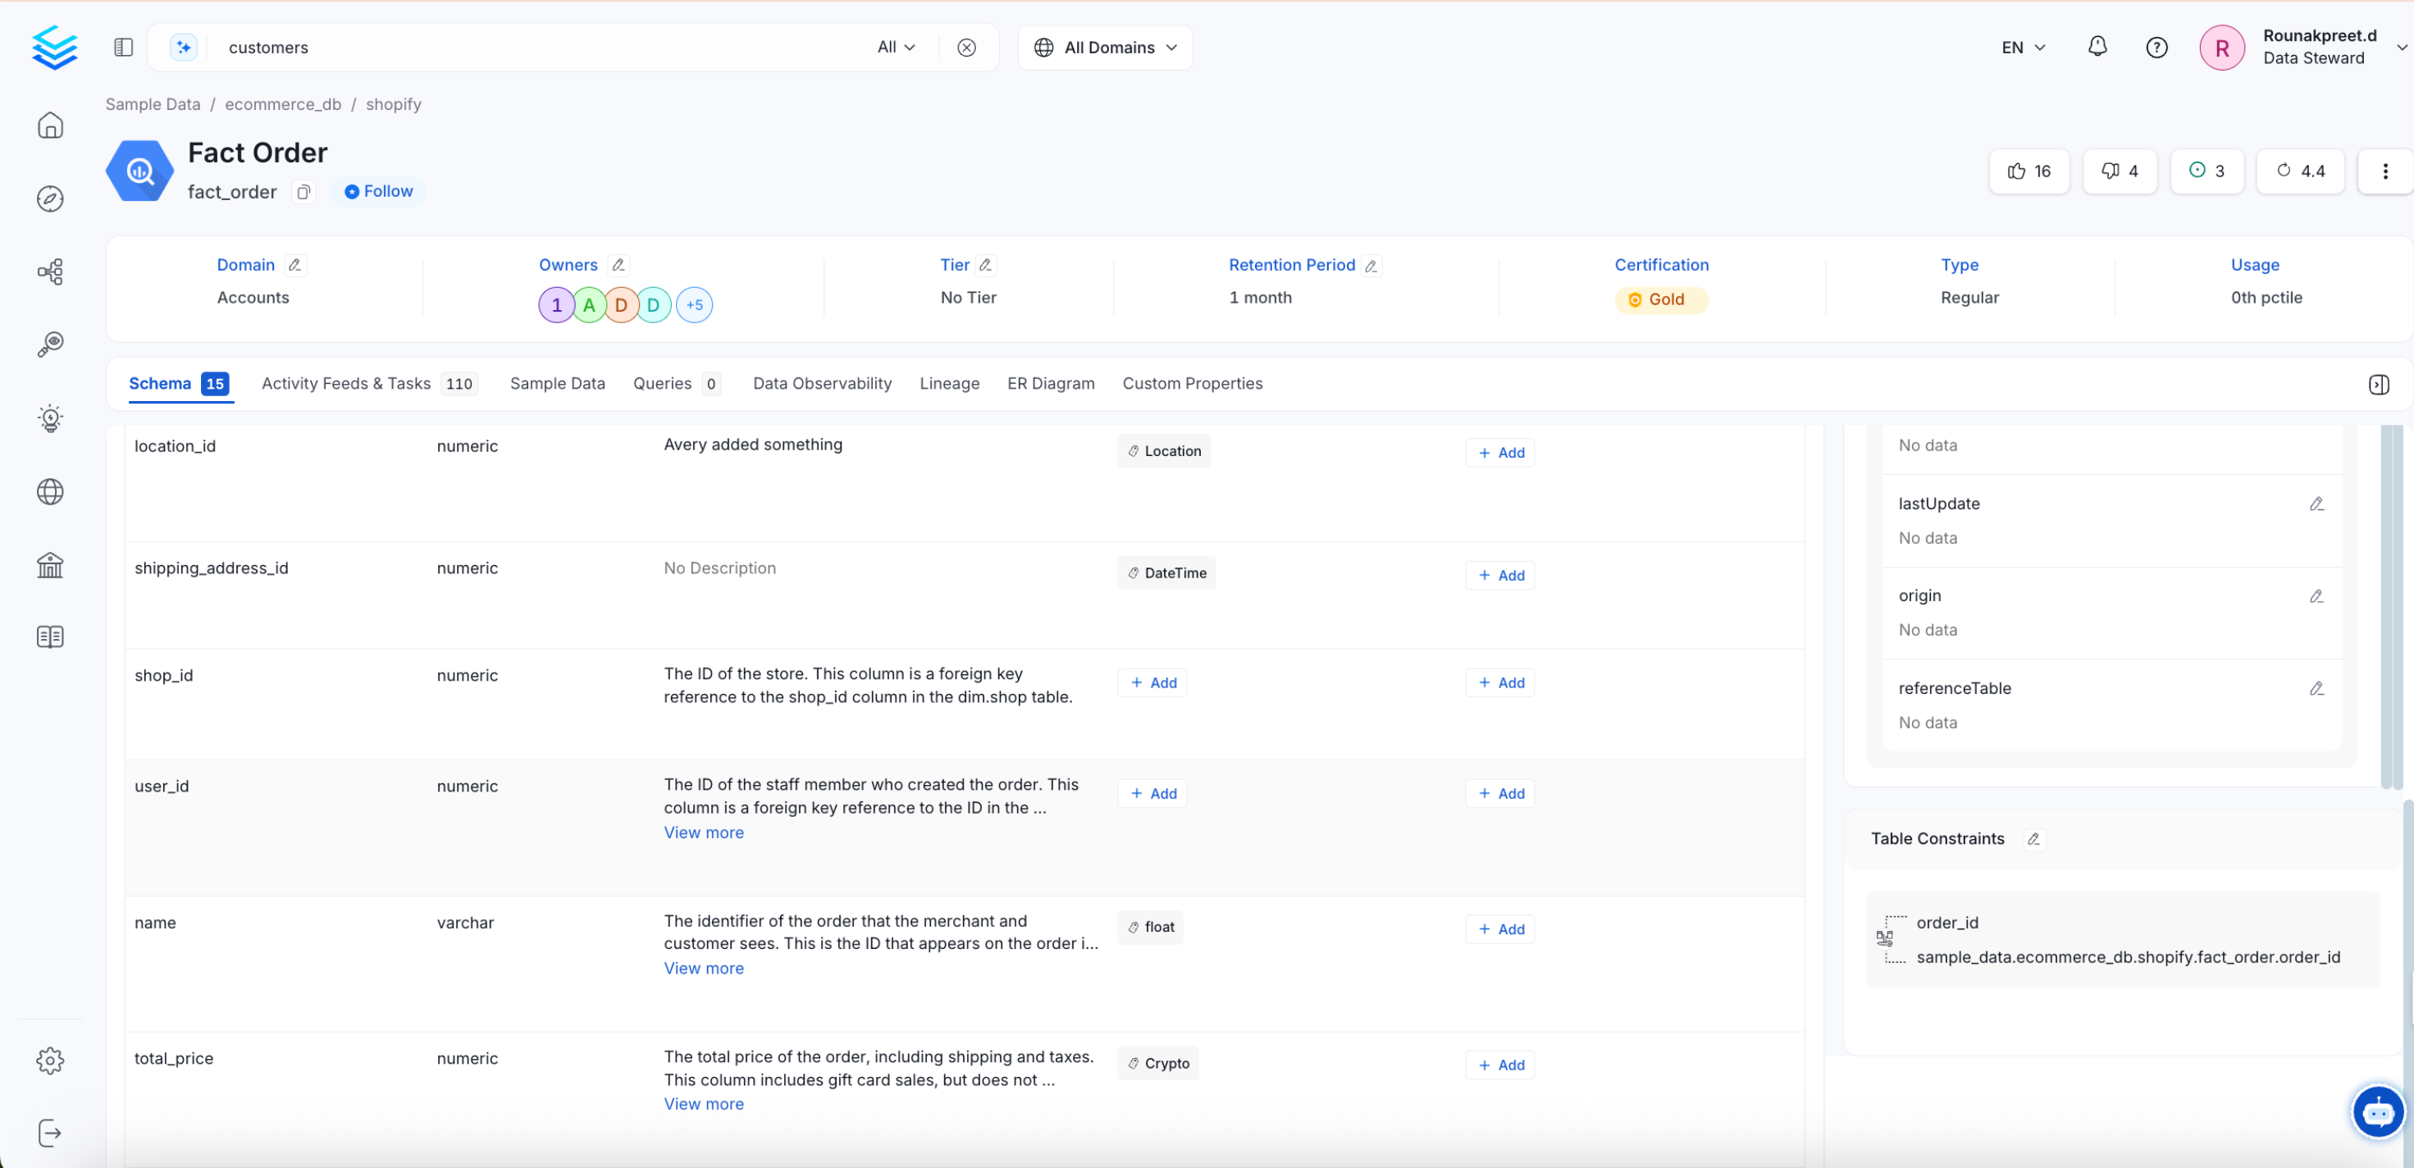Select the Lineage graph icon in sidebar
2414x1168 pixels.
pos(50,271)
